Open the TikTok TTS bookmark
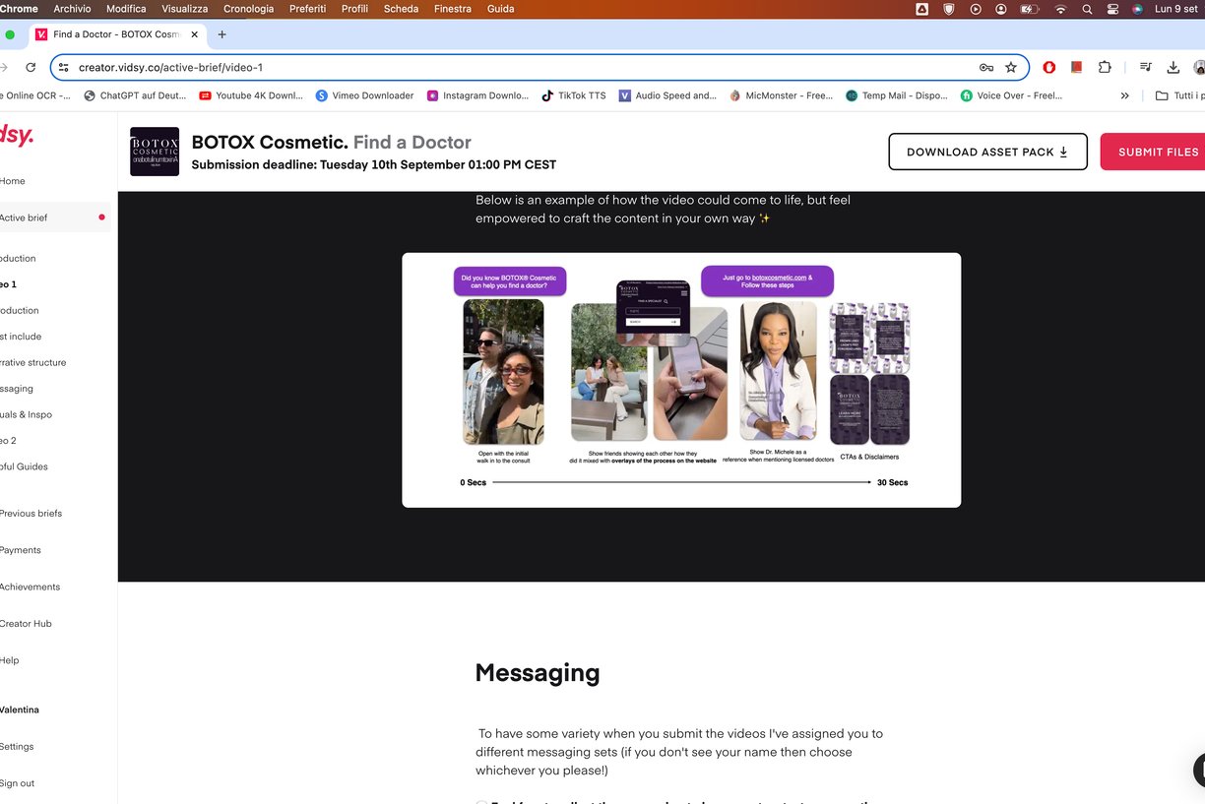 [x=574, y=95]
